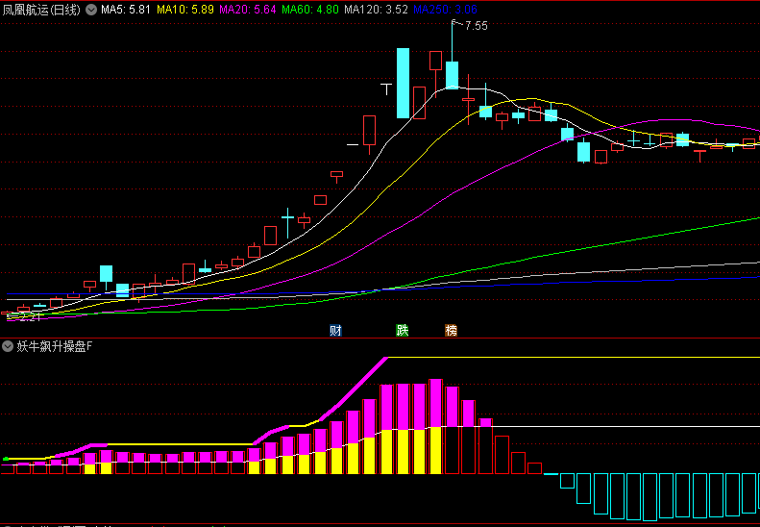This screenshot has height=527, width=760.
Task: Click the 妖牛飙升操盘F indicator name
Action: pos(55,346)
